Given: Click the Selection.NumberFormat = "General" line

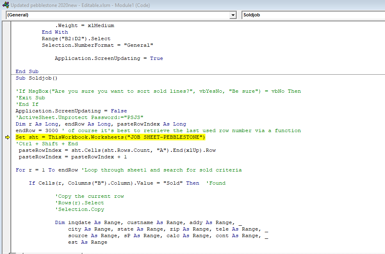Looking at the screenshot, I should click(x=97, y=46).
